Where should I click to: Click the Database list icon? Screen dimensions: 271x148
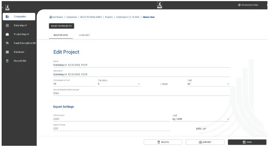click(7, 52)
